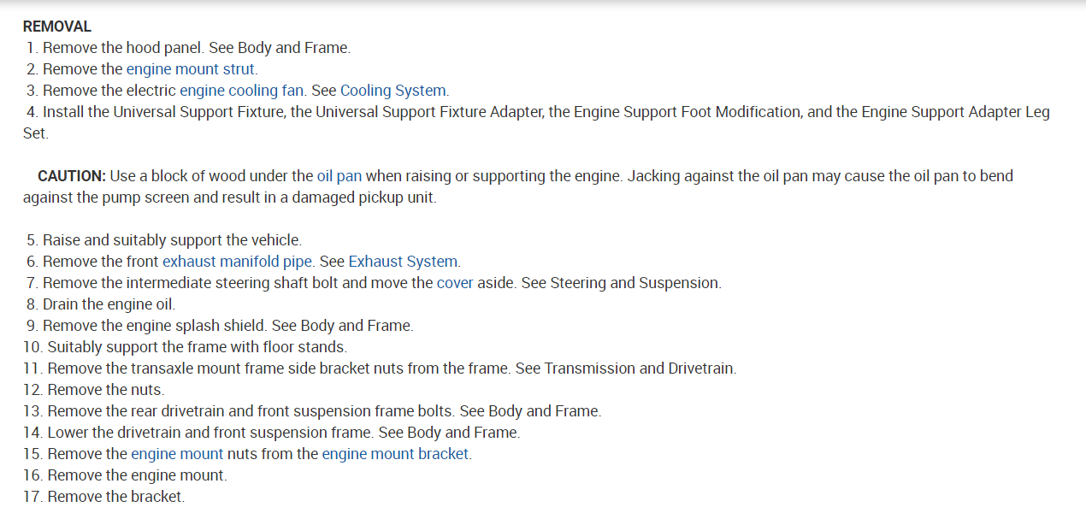The width and height of the screenshot is (1086, 513).
Task: Open the exhaust manifold pipe link
Action: [238, 262]
